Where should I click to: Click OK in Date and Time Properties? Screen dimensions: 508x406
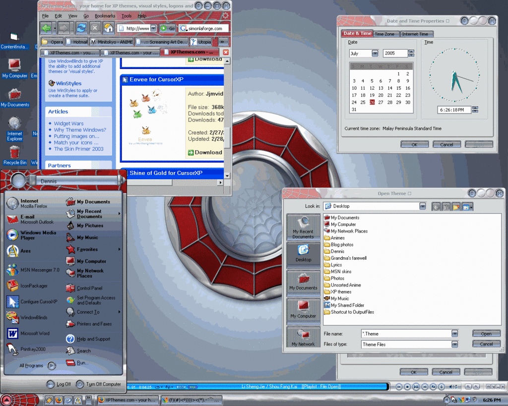tap(414, 144)
